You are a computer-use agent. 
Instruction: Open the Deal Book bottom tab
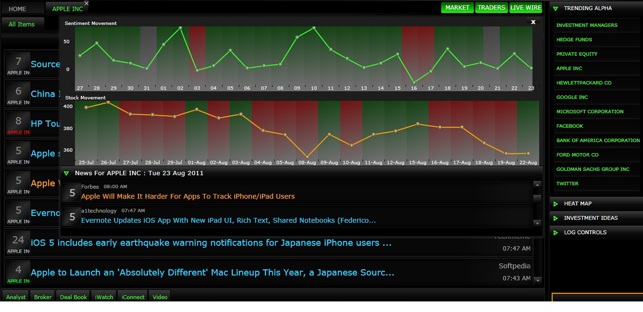tap(73, 297)
